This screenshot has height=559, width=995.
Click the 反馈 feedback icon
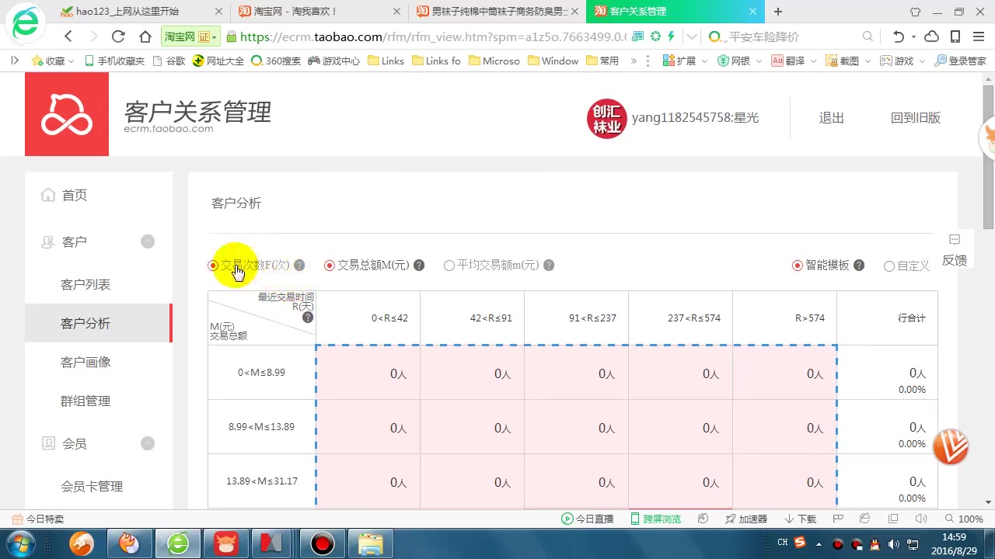[x=955, y=240]
